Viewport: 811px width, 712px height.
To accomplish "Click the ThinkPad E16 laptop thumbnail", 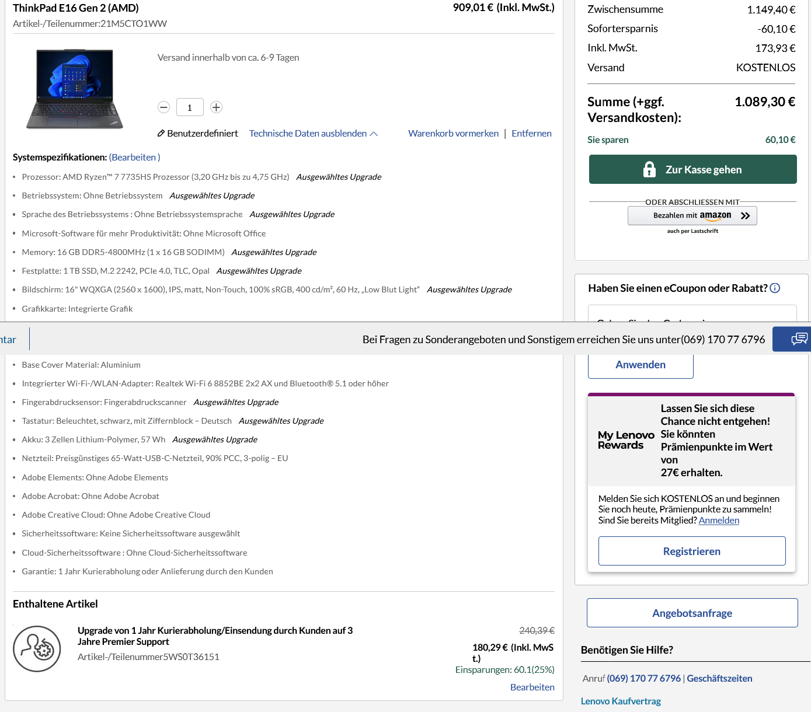I will [75, 89].
